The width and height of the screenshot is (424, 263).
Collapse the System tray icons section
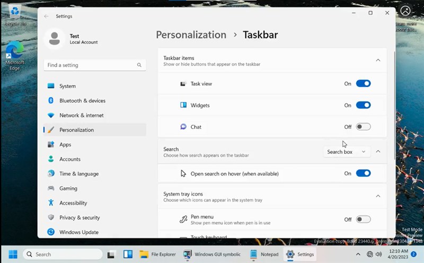pyautogui.click(x=378, y=196)
